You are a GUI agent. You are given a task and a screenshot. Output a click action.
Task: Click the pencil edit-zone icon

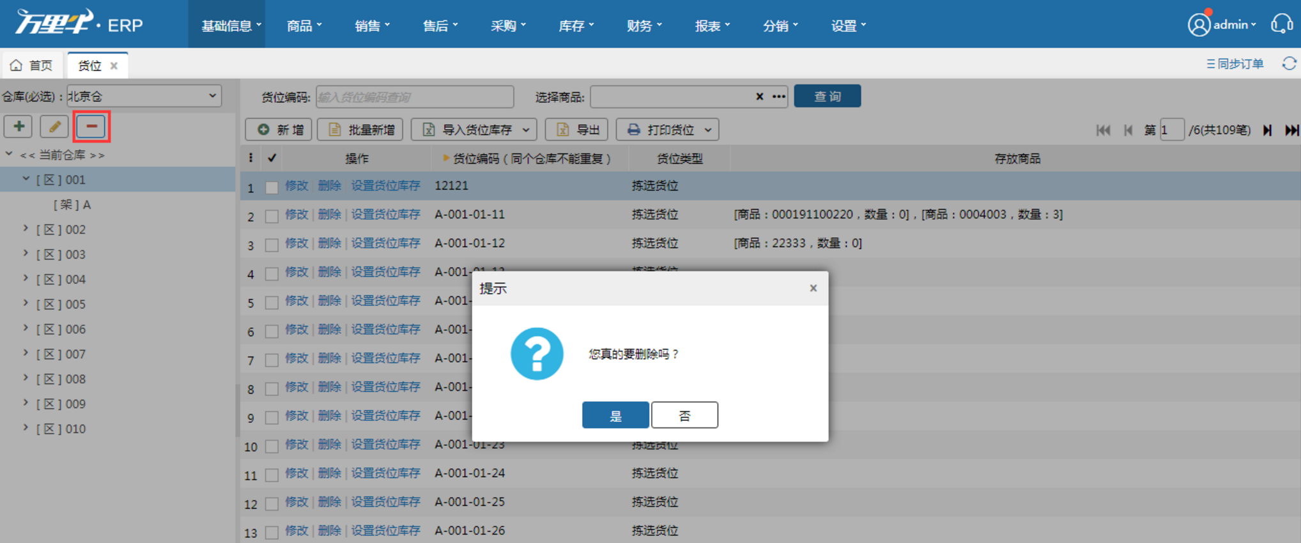(54, 126)
